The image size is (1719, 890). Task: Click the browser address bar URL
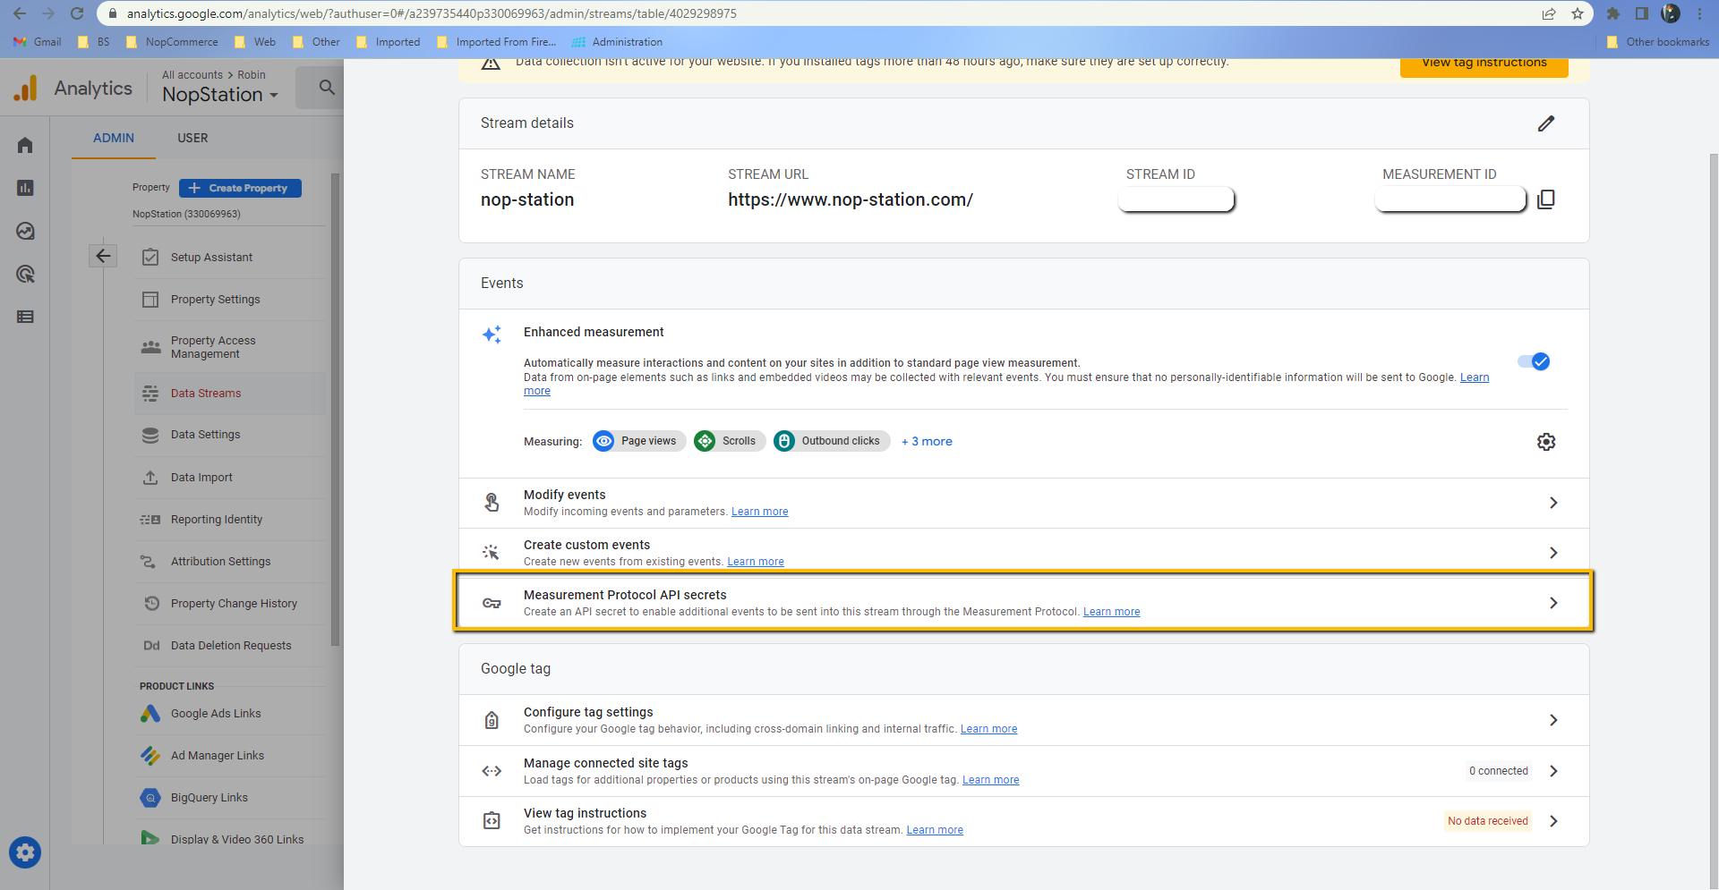(x=432, y=13)
